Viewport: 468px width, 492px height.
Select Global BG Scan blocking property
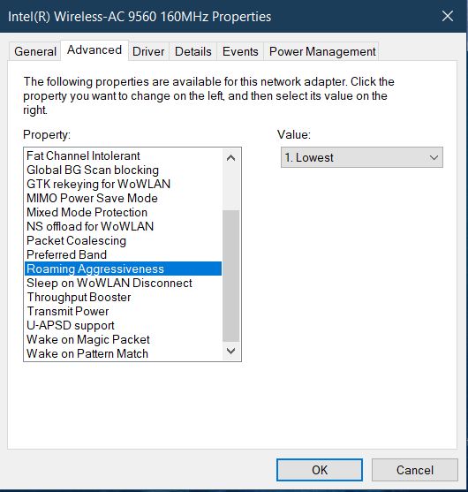[123, 170]
